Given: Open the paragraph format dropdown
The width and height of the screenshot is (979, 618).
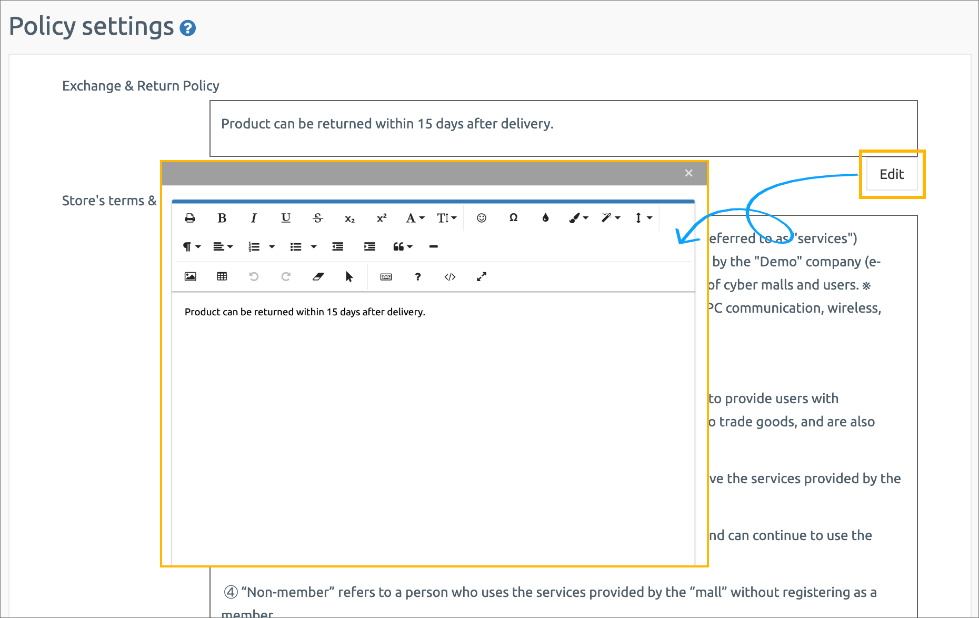Looking at the screenshot, I should 192,246.
